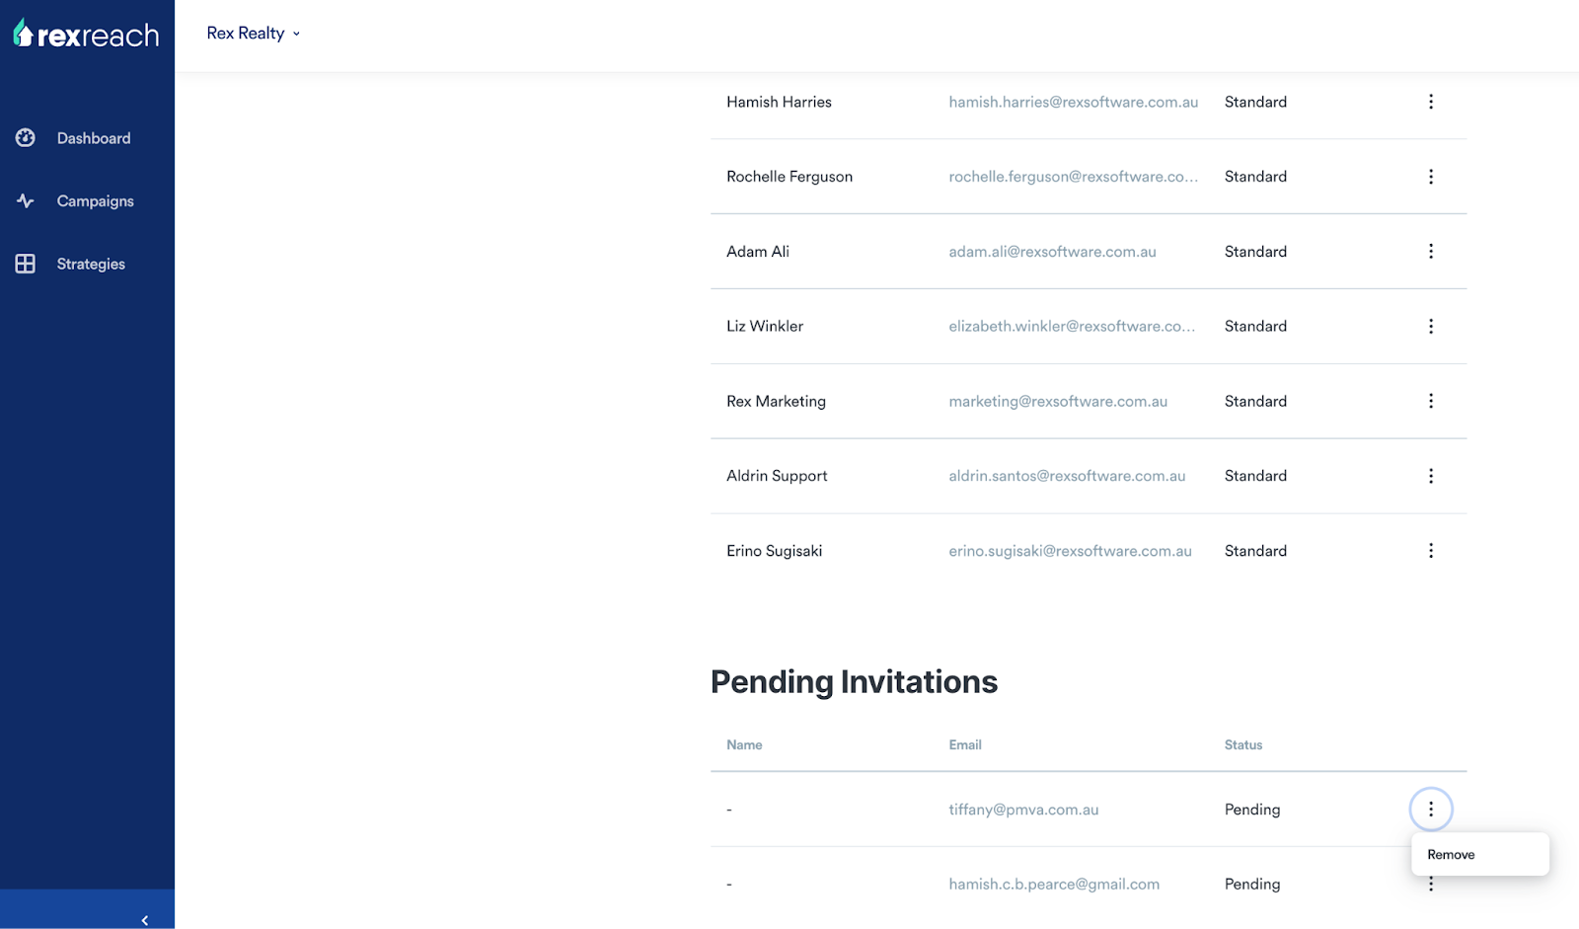
Task: Select the name Hamish Harries
Action: [779, 102]
